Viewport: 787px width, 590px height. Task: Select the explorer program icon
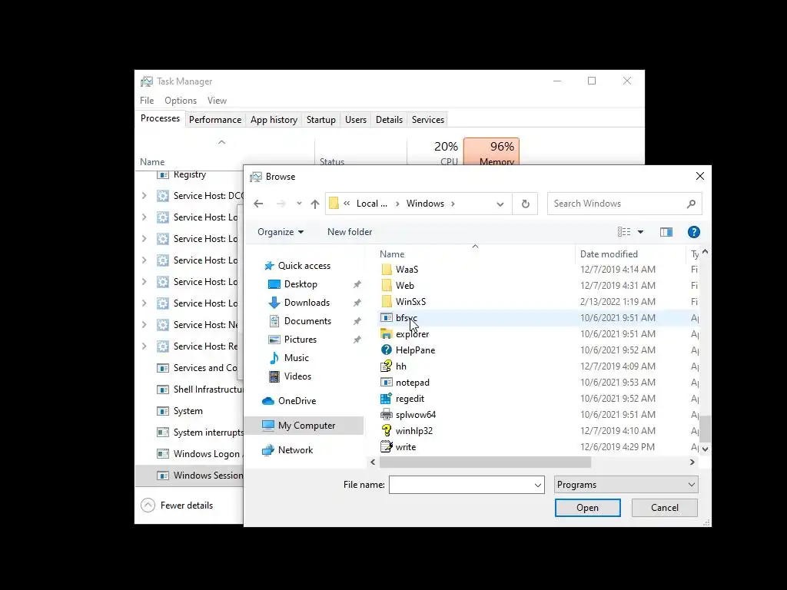point(387,334)
